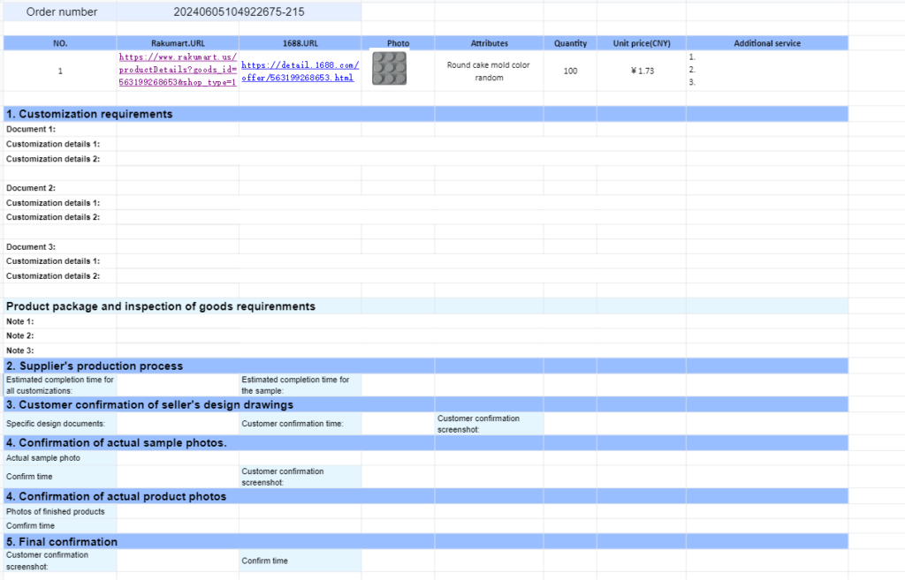Click "Confirm time" below Actual sample photo
The width and height of the screenshot is (905, 580).
[x=29, y=477]
